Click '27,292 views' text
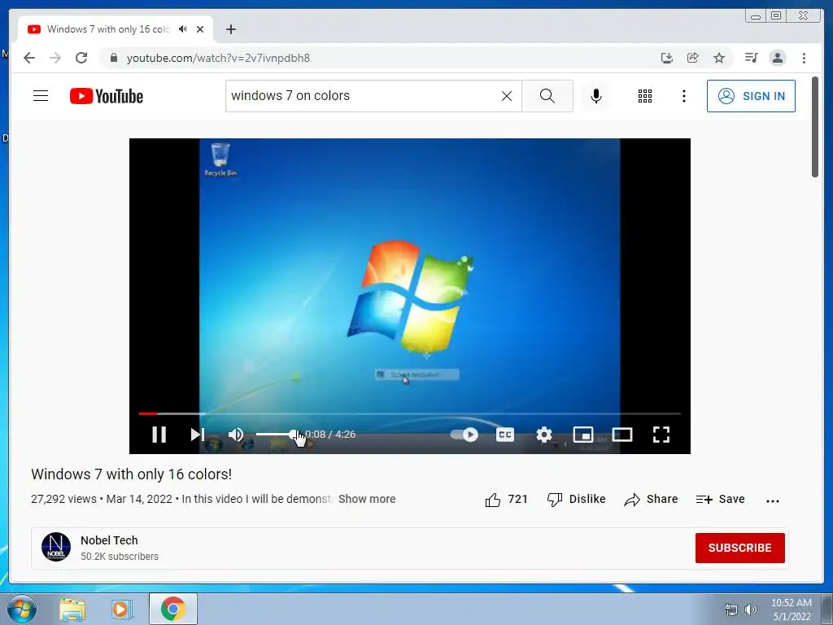This screenshot has width=833, height=625. point(63,499)
